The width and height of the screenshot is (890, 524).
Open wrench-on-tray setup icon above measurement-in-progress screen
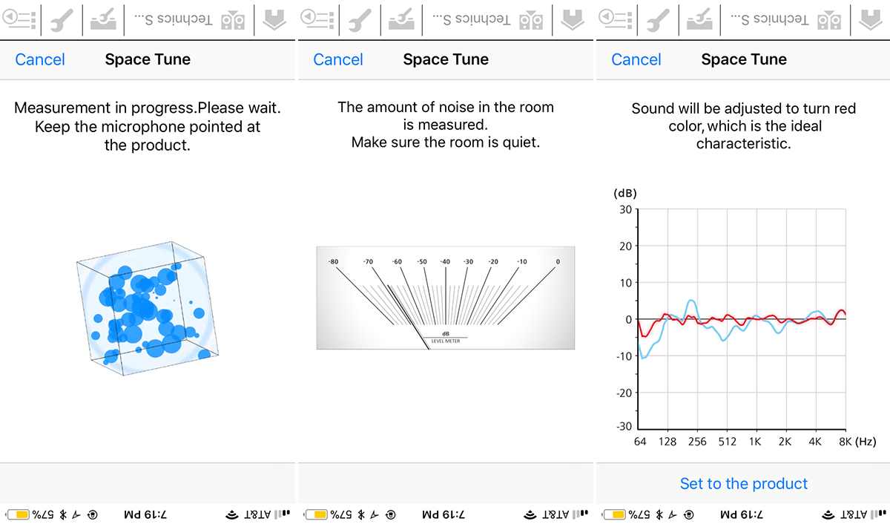(103, 20)
